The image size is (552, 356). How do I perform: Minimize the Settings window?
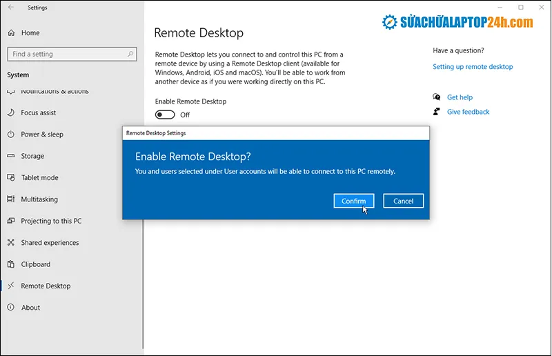[x=500, y=7]
